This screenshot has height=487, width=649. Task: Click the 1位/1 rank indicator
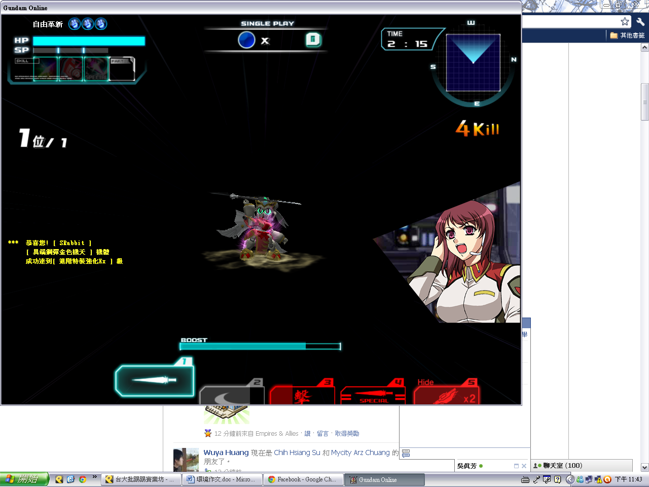(43, 138)
